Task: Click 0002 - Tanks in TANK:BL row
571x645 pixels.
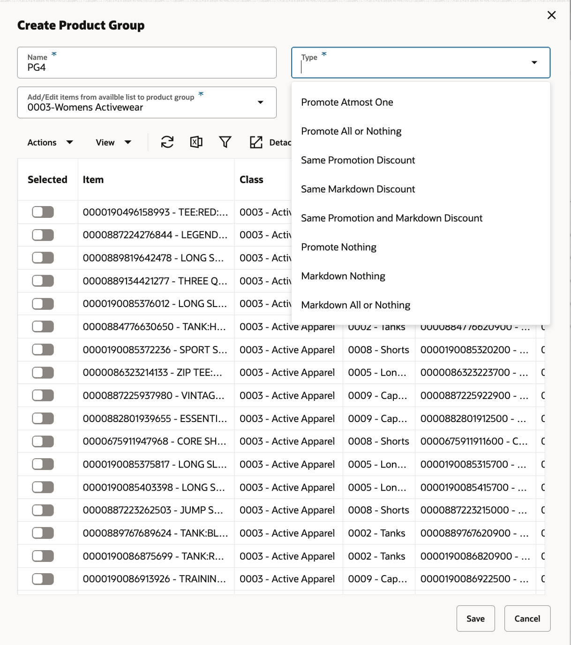Action: pos(379,533)
